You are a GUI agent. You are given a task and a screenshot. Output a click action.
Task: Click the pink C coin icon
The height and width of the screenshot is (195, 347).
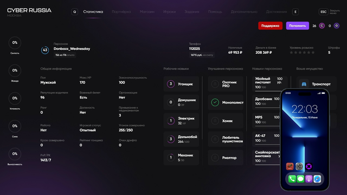(x=322, y=26)
